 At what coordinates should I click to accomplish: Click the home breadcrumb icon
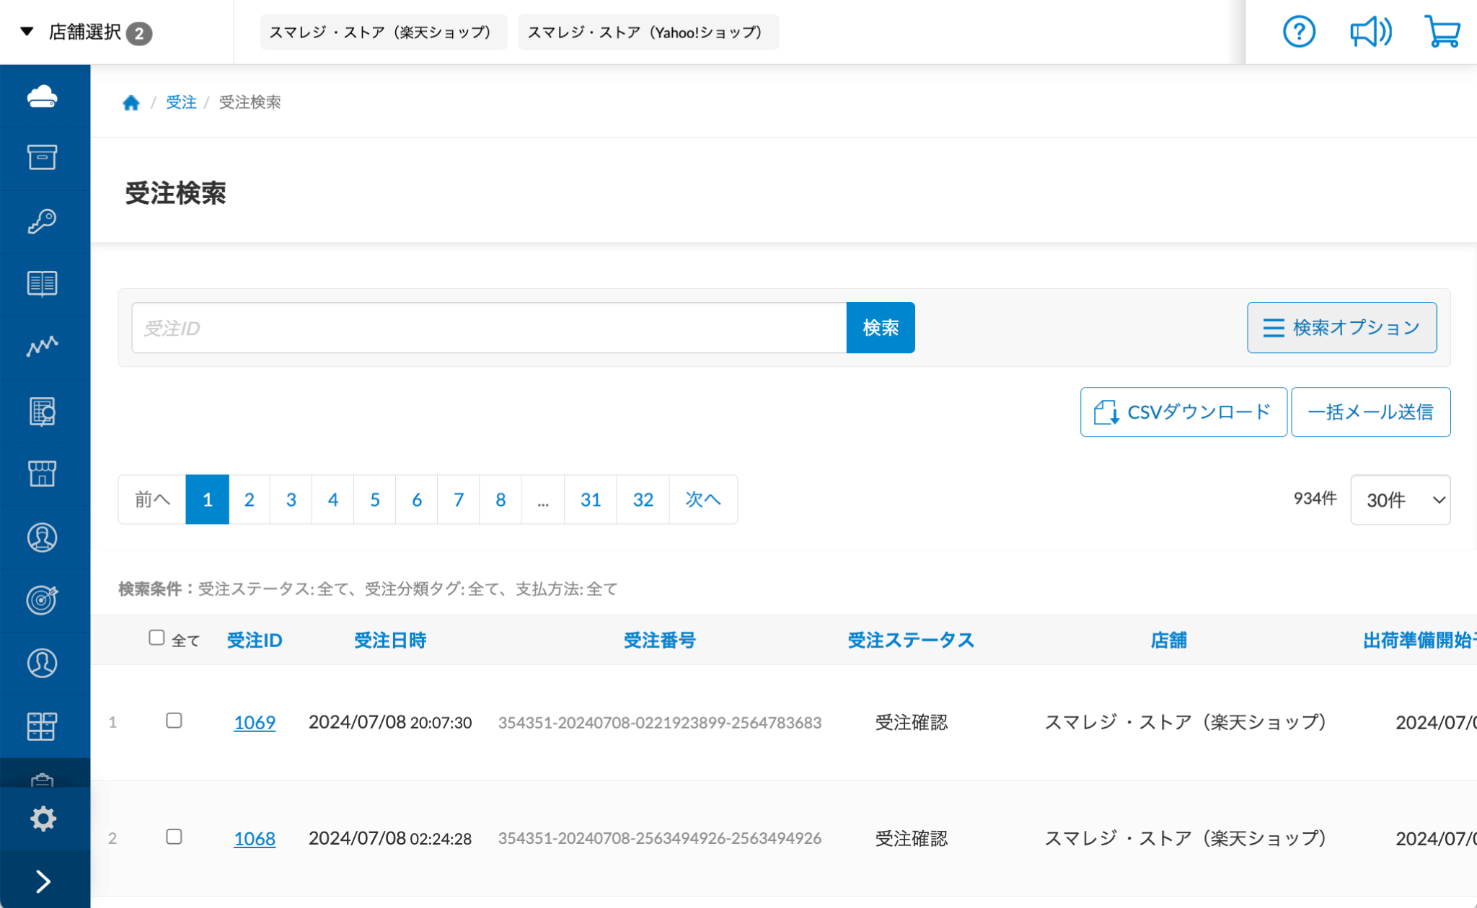[131, 102]
